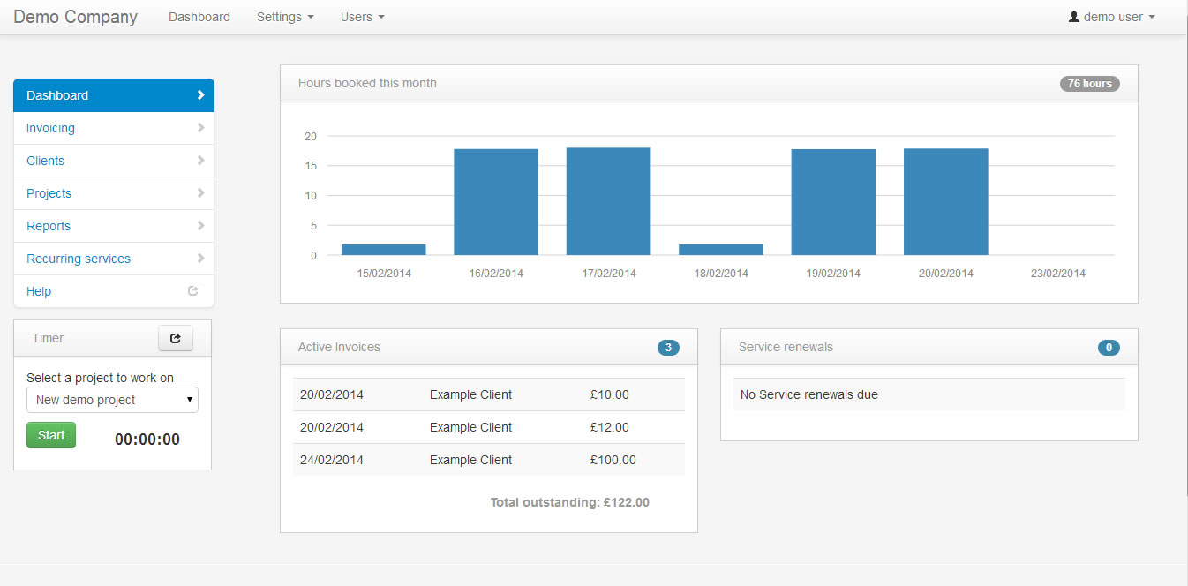Select Dashboard in the top navbar
1188x586 pixels.
[199, 17]
